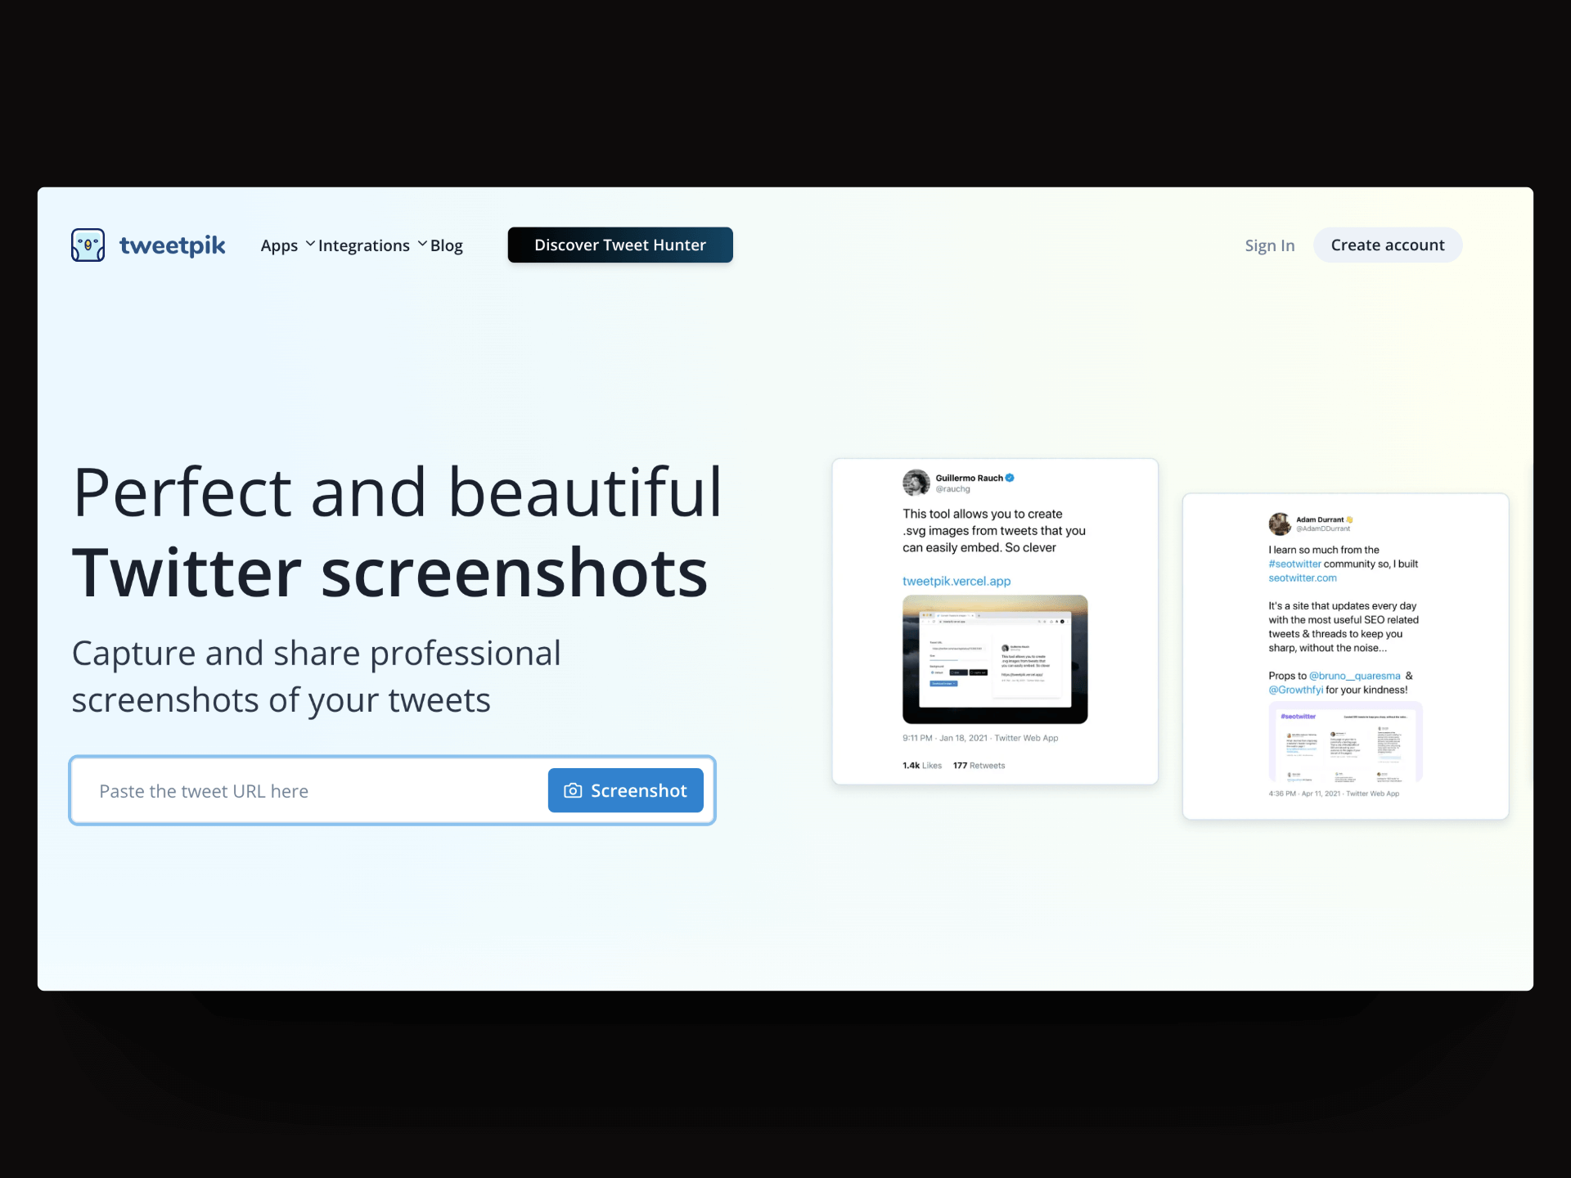Open the Integrations menu
1571x1178 pixels.
point(363,245)
